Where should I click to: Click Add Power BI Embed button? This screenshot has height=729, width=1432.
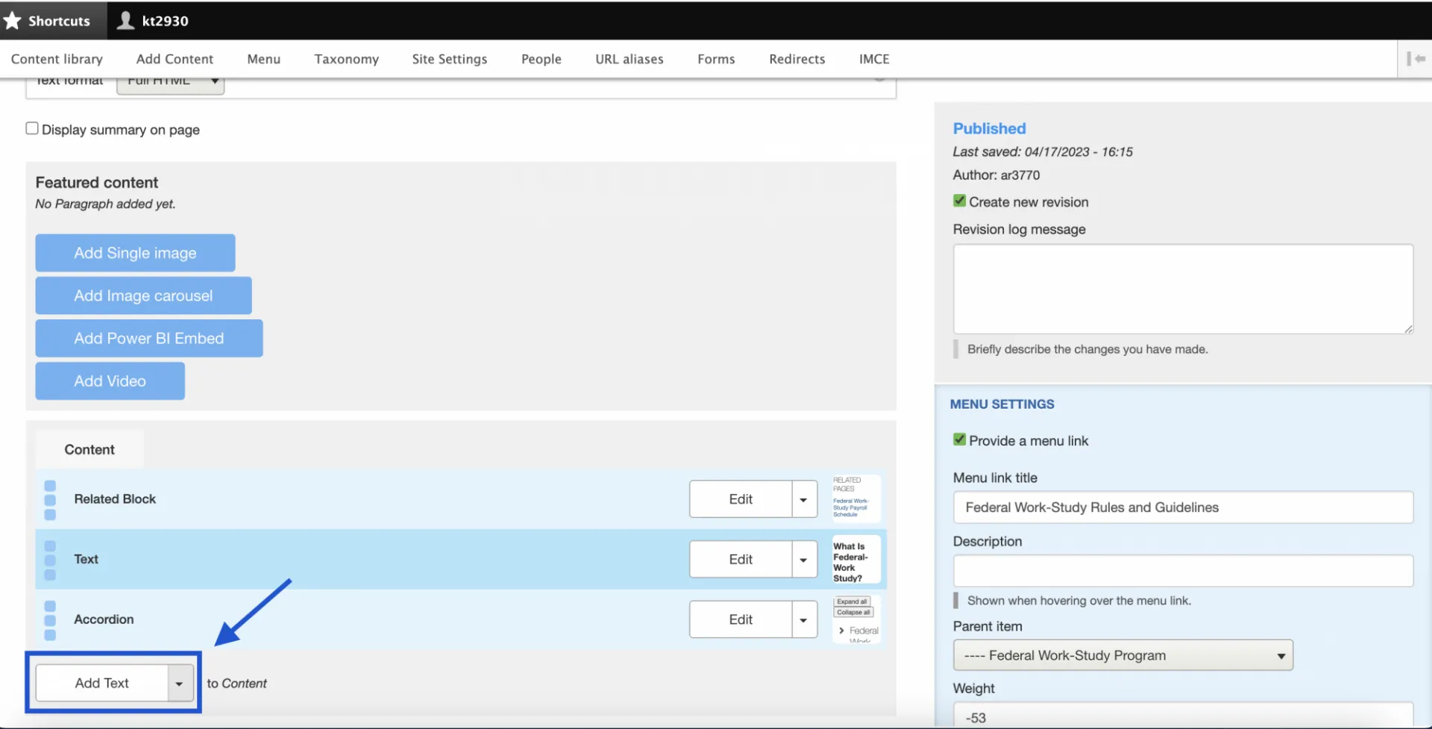pos(149,338)
